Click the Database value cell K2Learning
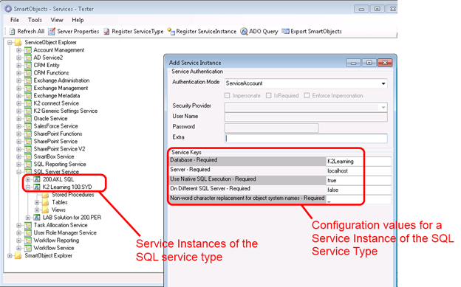The height and width of the screenshot is (287, 461). click(359, 162)
